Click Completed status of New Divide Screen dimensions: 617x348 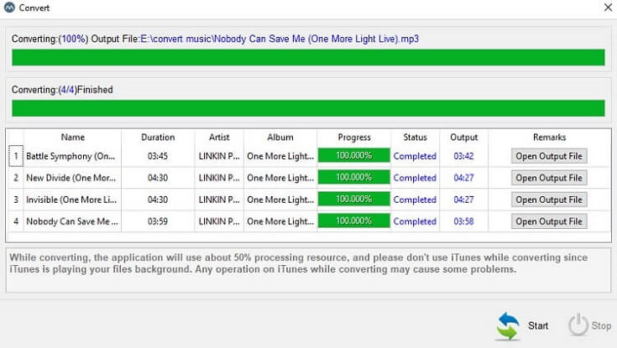[415, 178]
